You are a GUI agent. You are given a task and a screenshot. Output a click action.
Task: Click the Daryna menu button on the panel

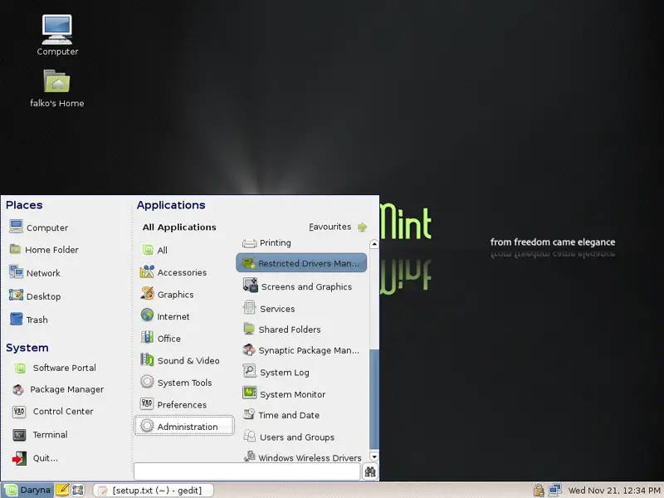click(28, 490)
